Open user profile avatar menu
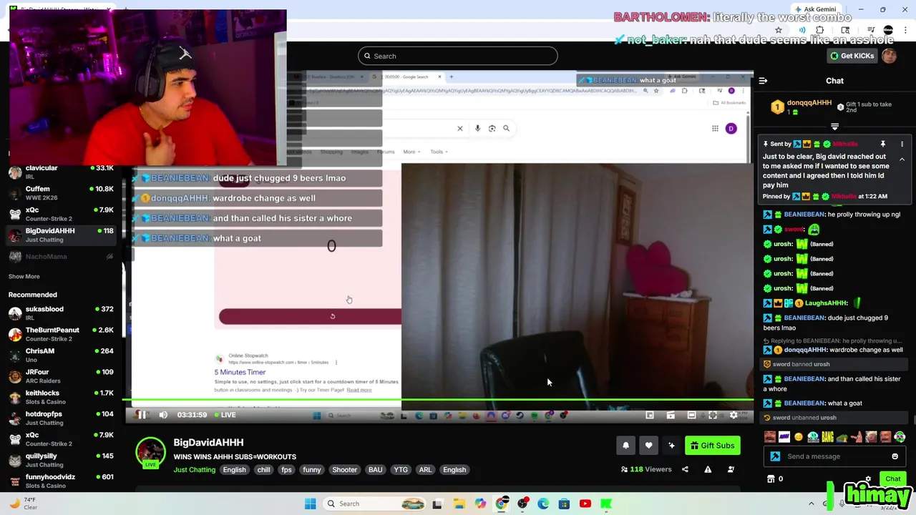Viewport: 916px width, 515px height. tap(890, 56)
